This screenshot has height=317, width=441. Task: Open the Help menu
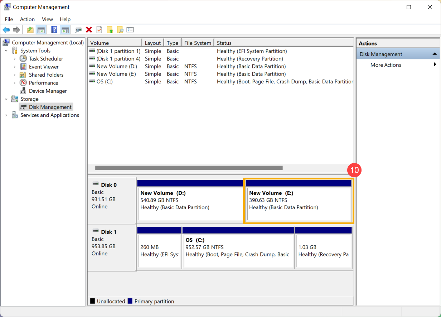(65, 19)
